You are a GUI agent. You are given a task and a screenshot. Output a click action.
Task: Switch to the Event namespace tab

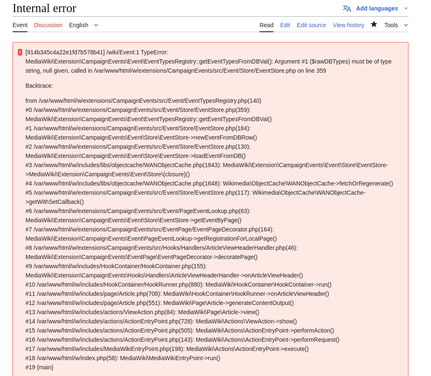(x=20, y=25)
